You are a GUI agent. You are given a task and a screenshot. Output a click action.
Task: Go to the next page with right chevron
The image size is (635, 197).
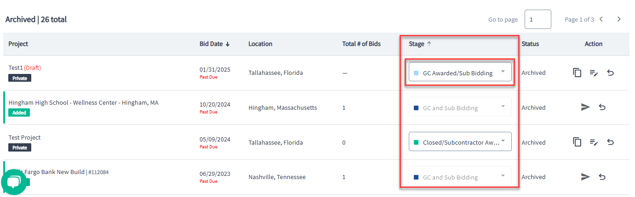click(619, 19)
